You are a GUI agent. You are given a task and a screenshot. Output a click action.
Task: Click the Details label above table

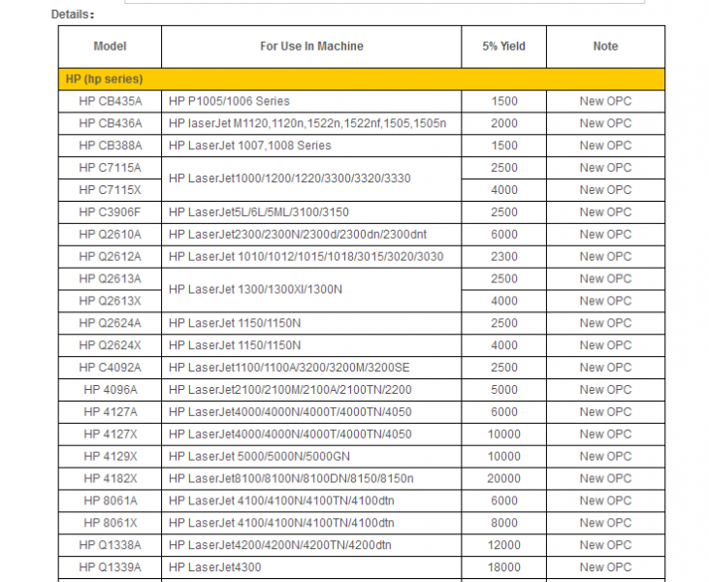[x=73, y=15]
